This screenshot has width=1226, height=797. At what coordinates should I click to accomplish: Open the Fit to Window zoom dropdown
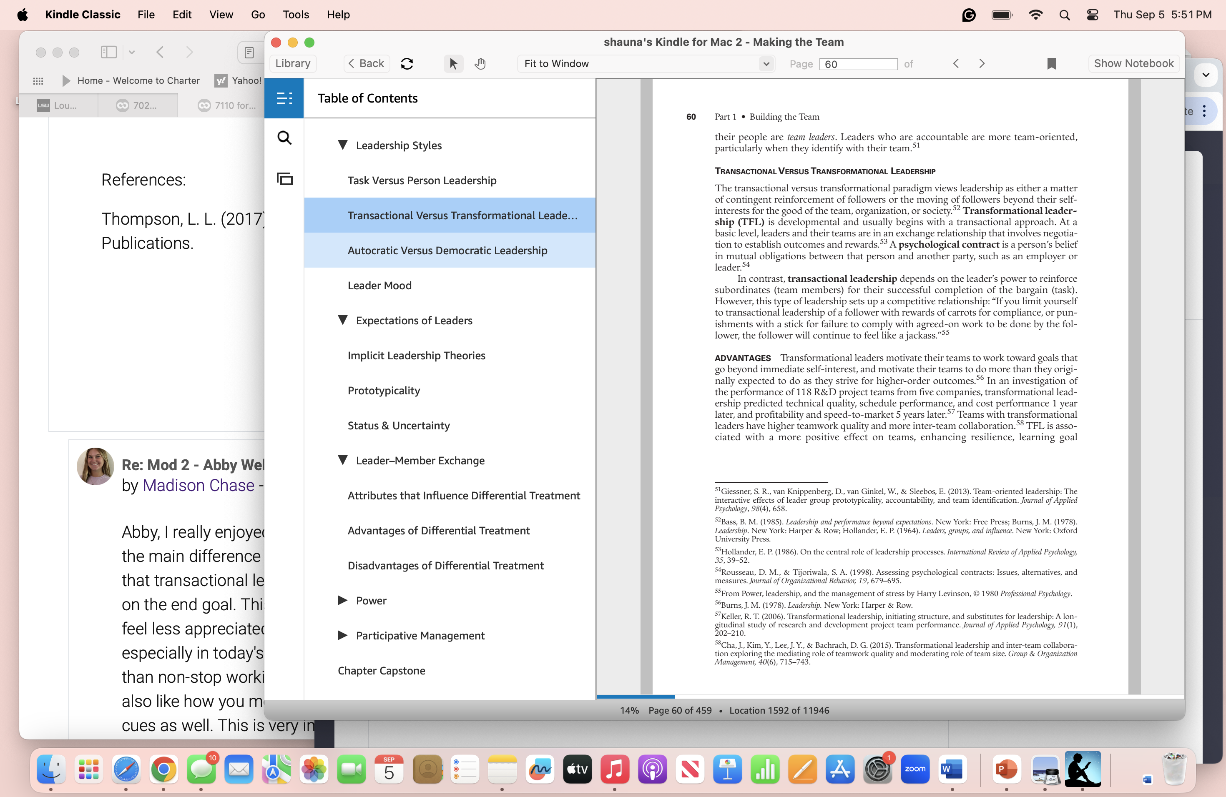click(x=646, y=64)
